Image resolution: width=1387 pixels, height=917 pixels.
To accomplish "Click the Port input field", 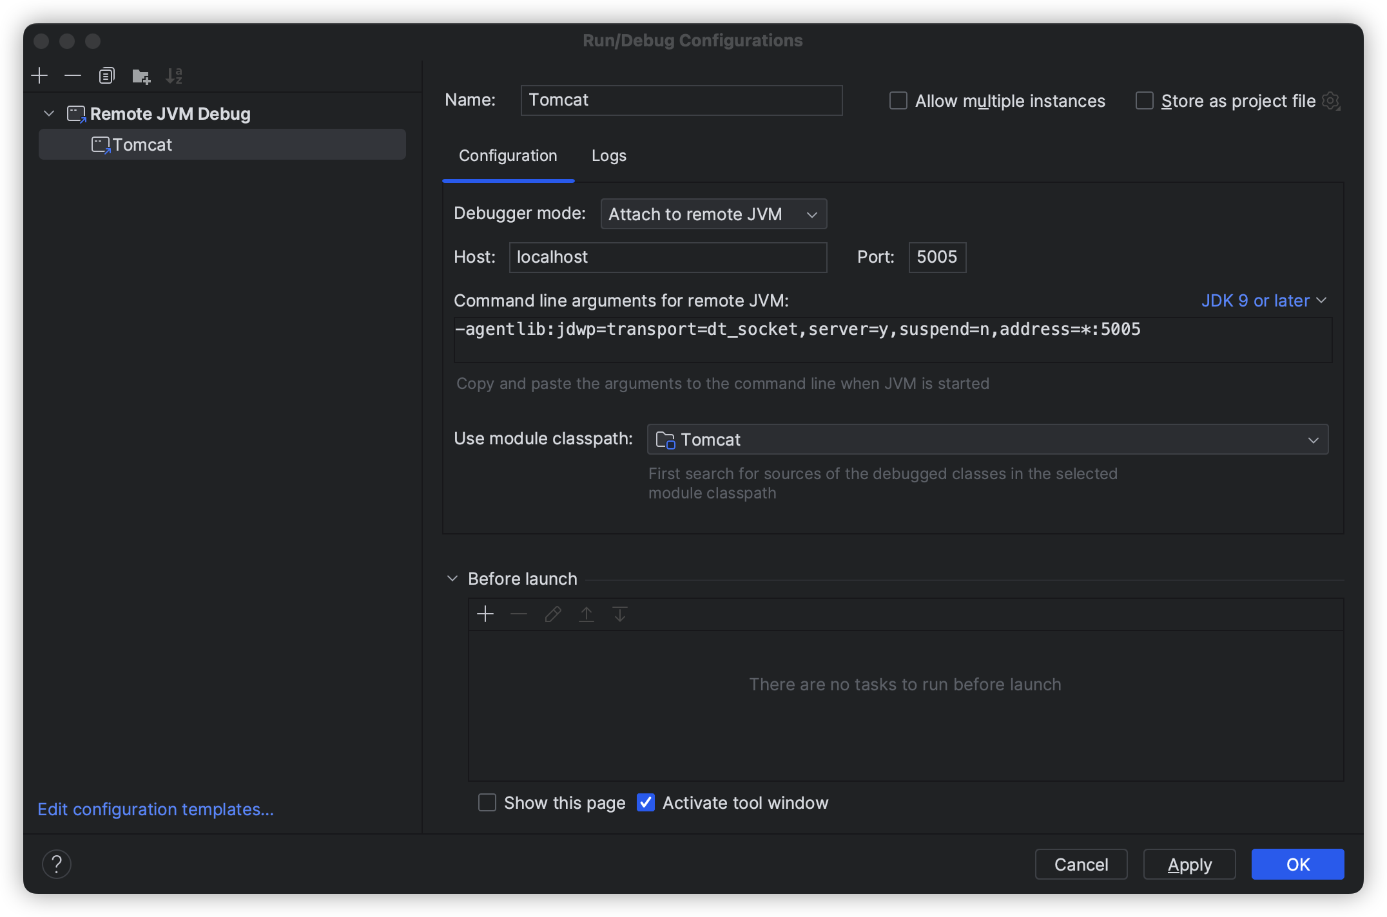I will (x=937, y=258).
